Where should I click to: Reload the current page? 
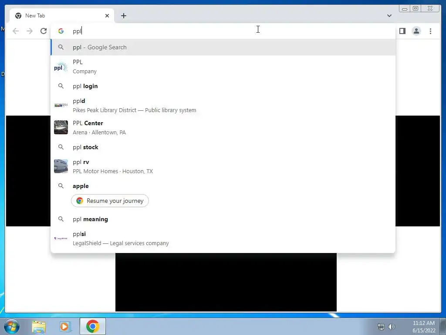[x=44, y=31]
